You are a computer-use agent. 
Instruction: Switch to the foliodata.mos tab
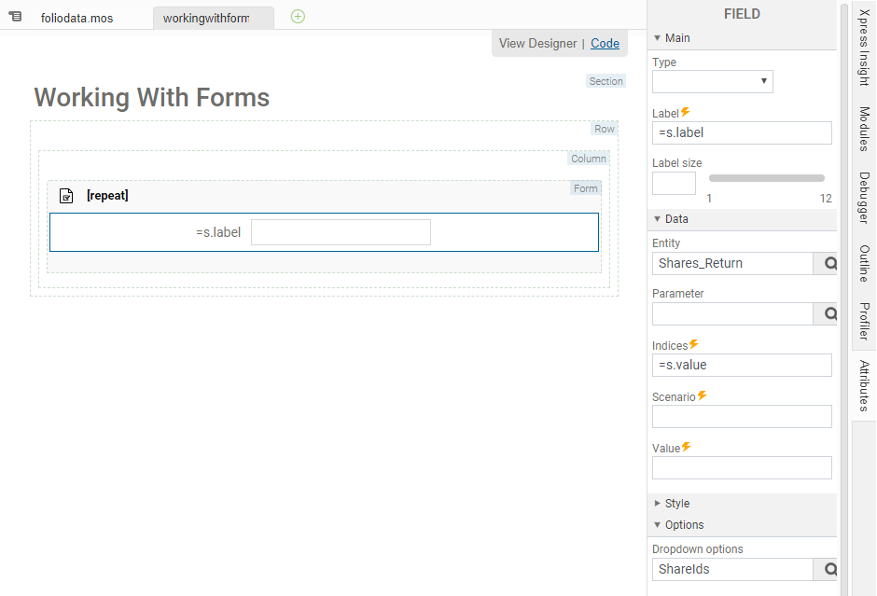click(x=77, y=18)
